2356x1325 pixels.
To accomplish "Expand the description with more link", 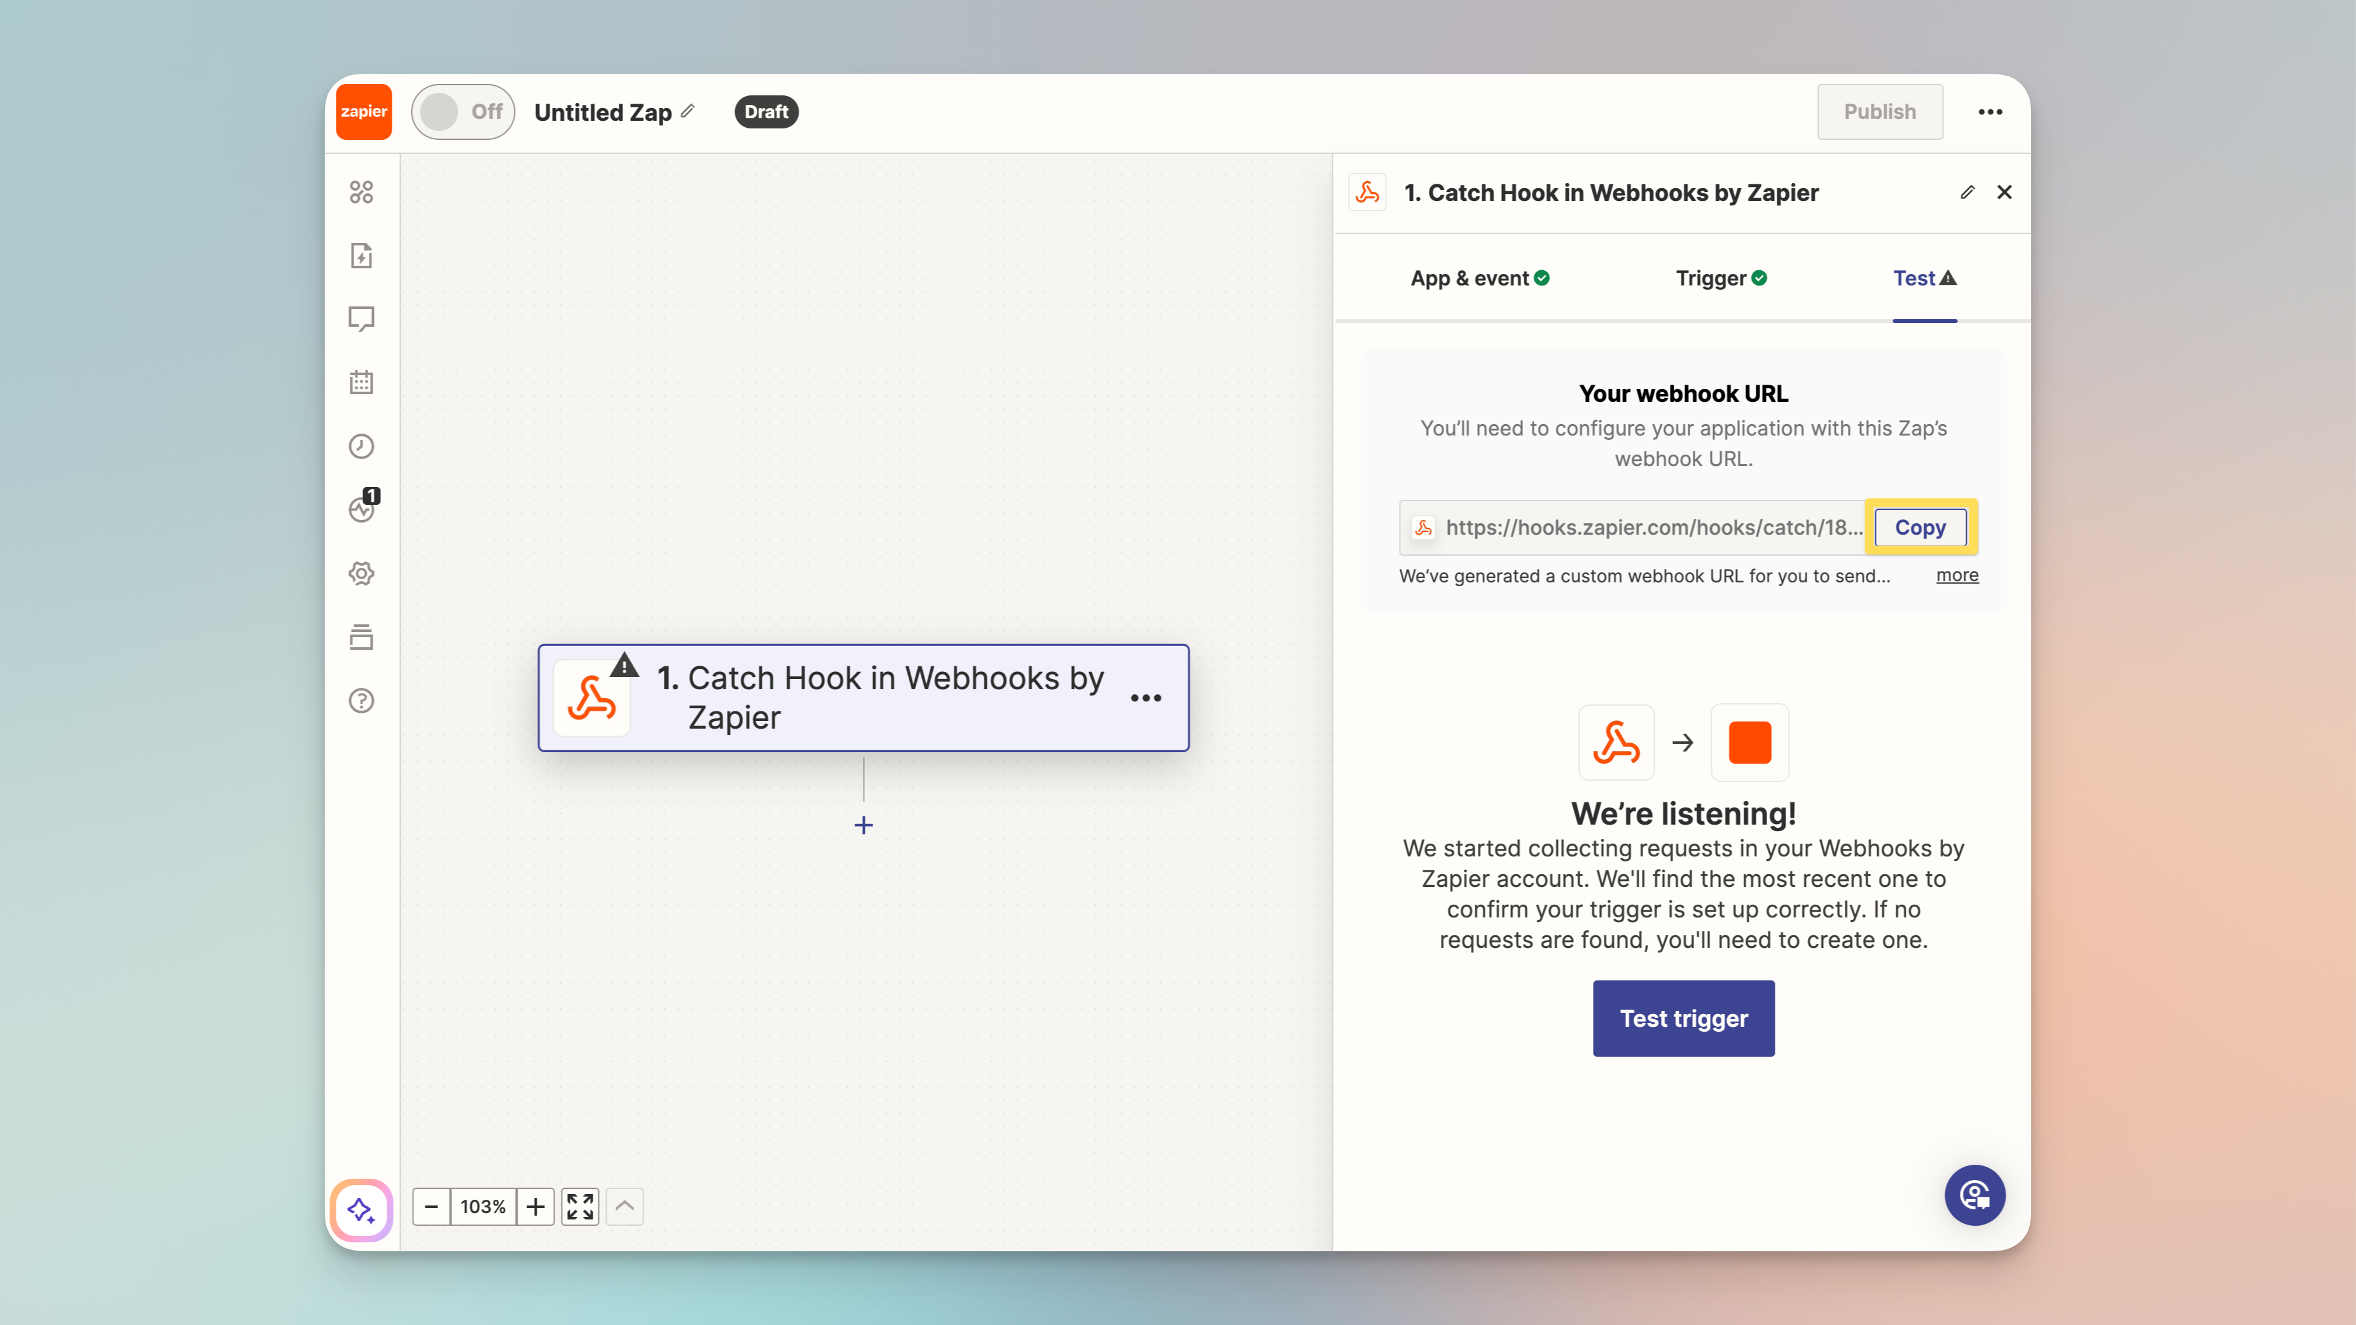I will point(1957,575).
